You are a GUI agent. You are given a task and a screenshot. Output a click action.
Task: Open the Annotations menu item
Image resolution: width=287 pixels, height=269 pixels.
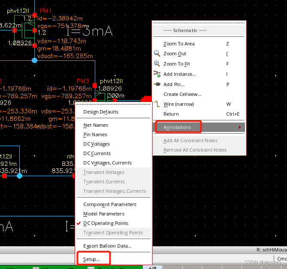pos(199,127)
